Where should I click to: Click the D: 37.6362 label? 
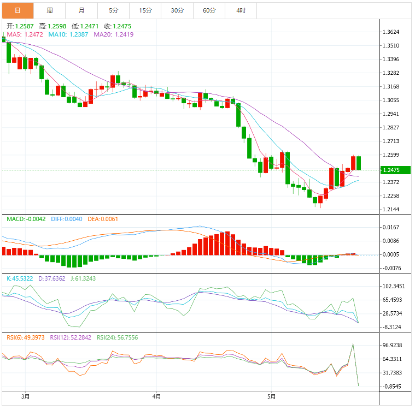52,278
